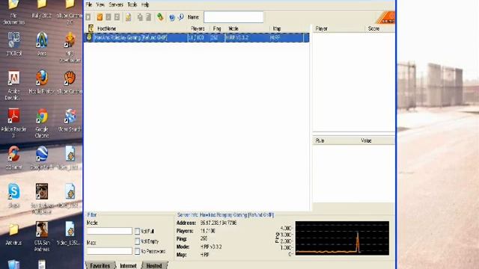
Task: Click the Mode filter input field
Action: click(x=109, y=231)
